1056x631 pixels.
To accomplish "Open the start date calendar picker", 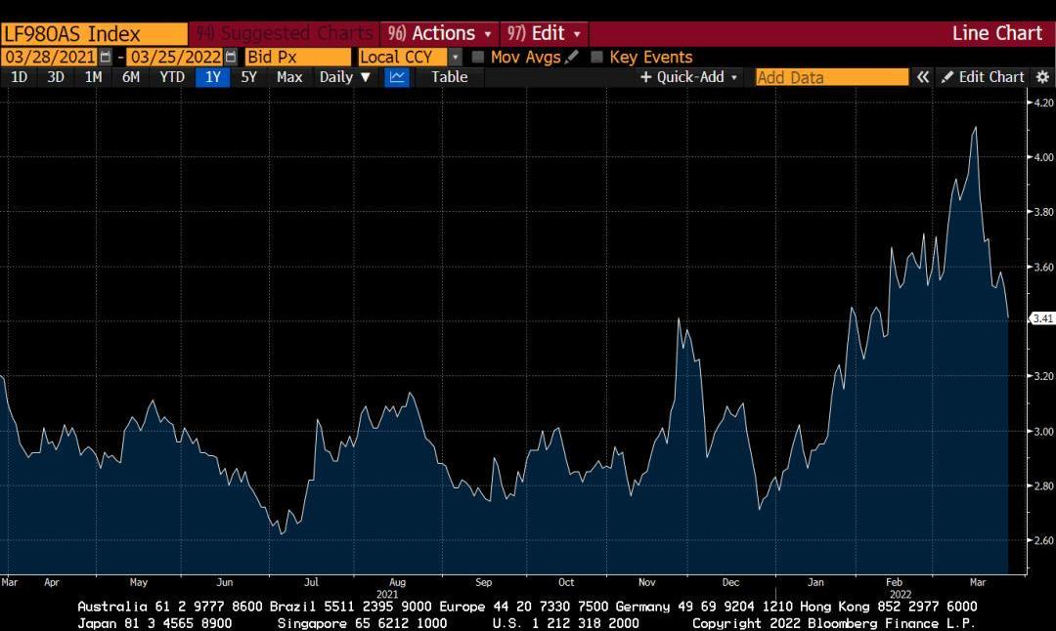I will click(x=106, y=57).
